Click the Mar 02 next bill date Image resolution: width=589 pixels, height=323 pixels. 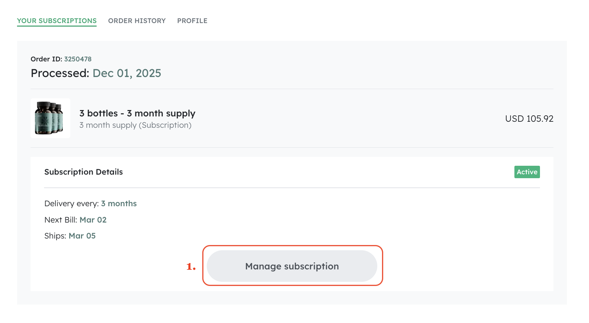tap(93, 220)
